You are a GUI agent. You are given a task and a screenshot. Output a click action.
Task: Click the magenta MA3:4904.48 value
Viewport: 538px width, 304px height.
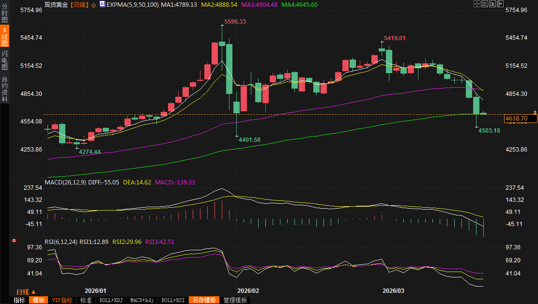click(260, 5)
